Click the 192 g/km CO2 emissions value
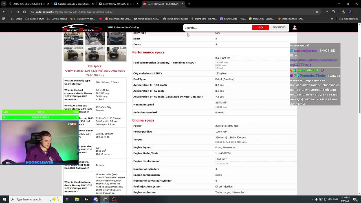The image size is (361, 203). 221,74
